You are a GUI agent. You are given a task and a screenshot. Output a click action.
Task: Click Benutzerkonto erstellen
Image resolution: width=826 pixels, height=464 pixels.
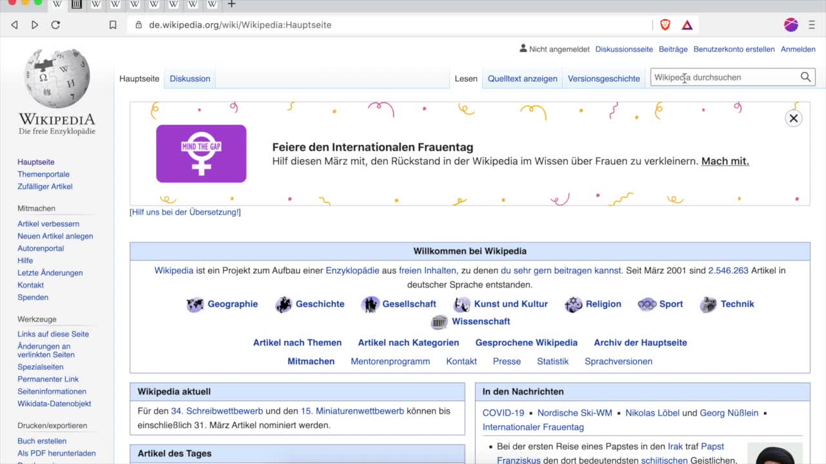point(734,49)
